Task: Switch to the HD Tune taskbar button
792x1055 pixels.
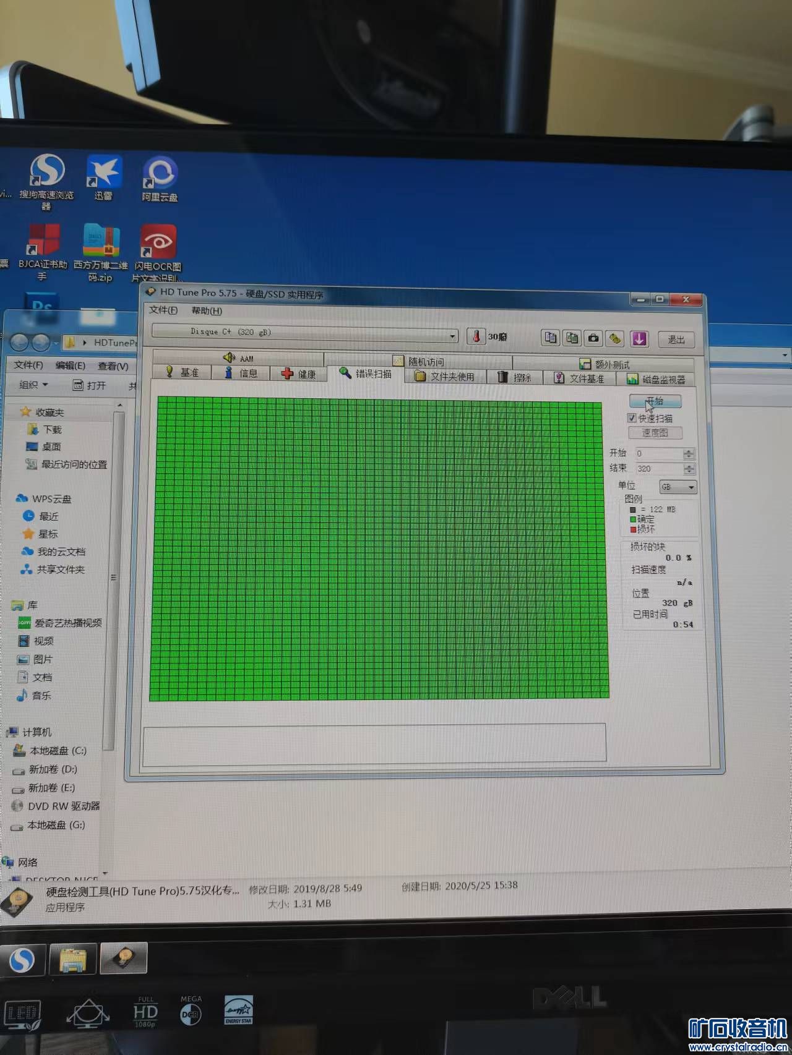Action: click(x=124, y=958)
